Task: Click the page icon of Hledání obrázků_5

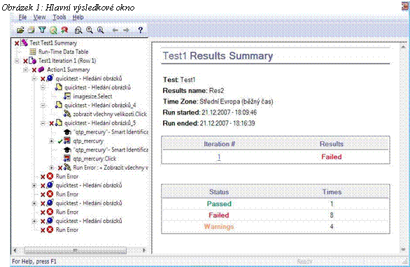Action: tap(59, 123)
